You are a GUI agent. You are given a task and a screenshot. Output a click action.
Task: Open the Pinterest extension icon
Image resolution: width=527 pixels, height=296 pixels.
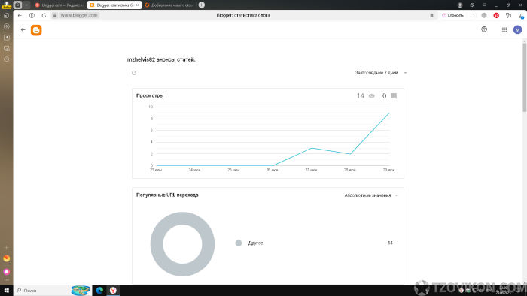click(x=496, y=15)
